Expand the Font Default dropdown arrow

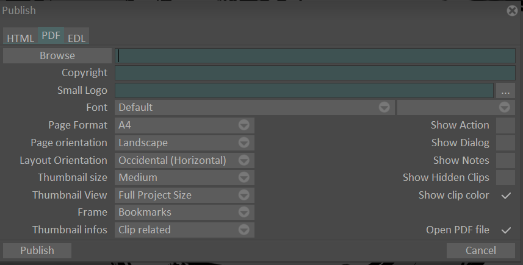pyautogui.click(x=384, y=108)
